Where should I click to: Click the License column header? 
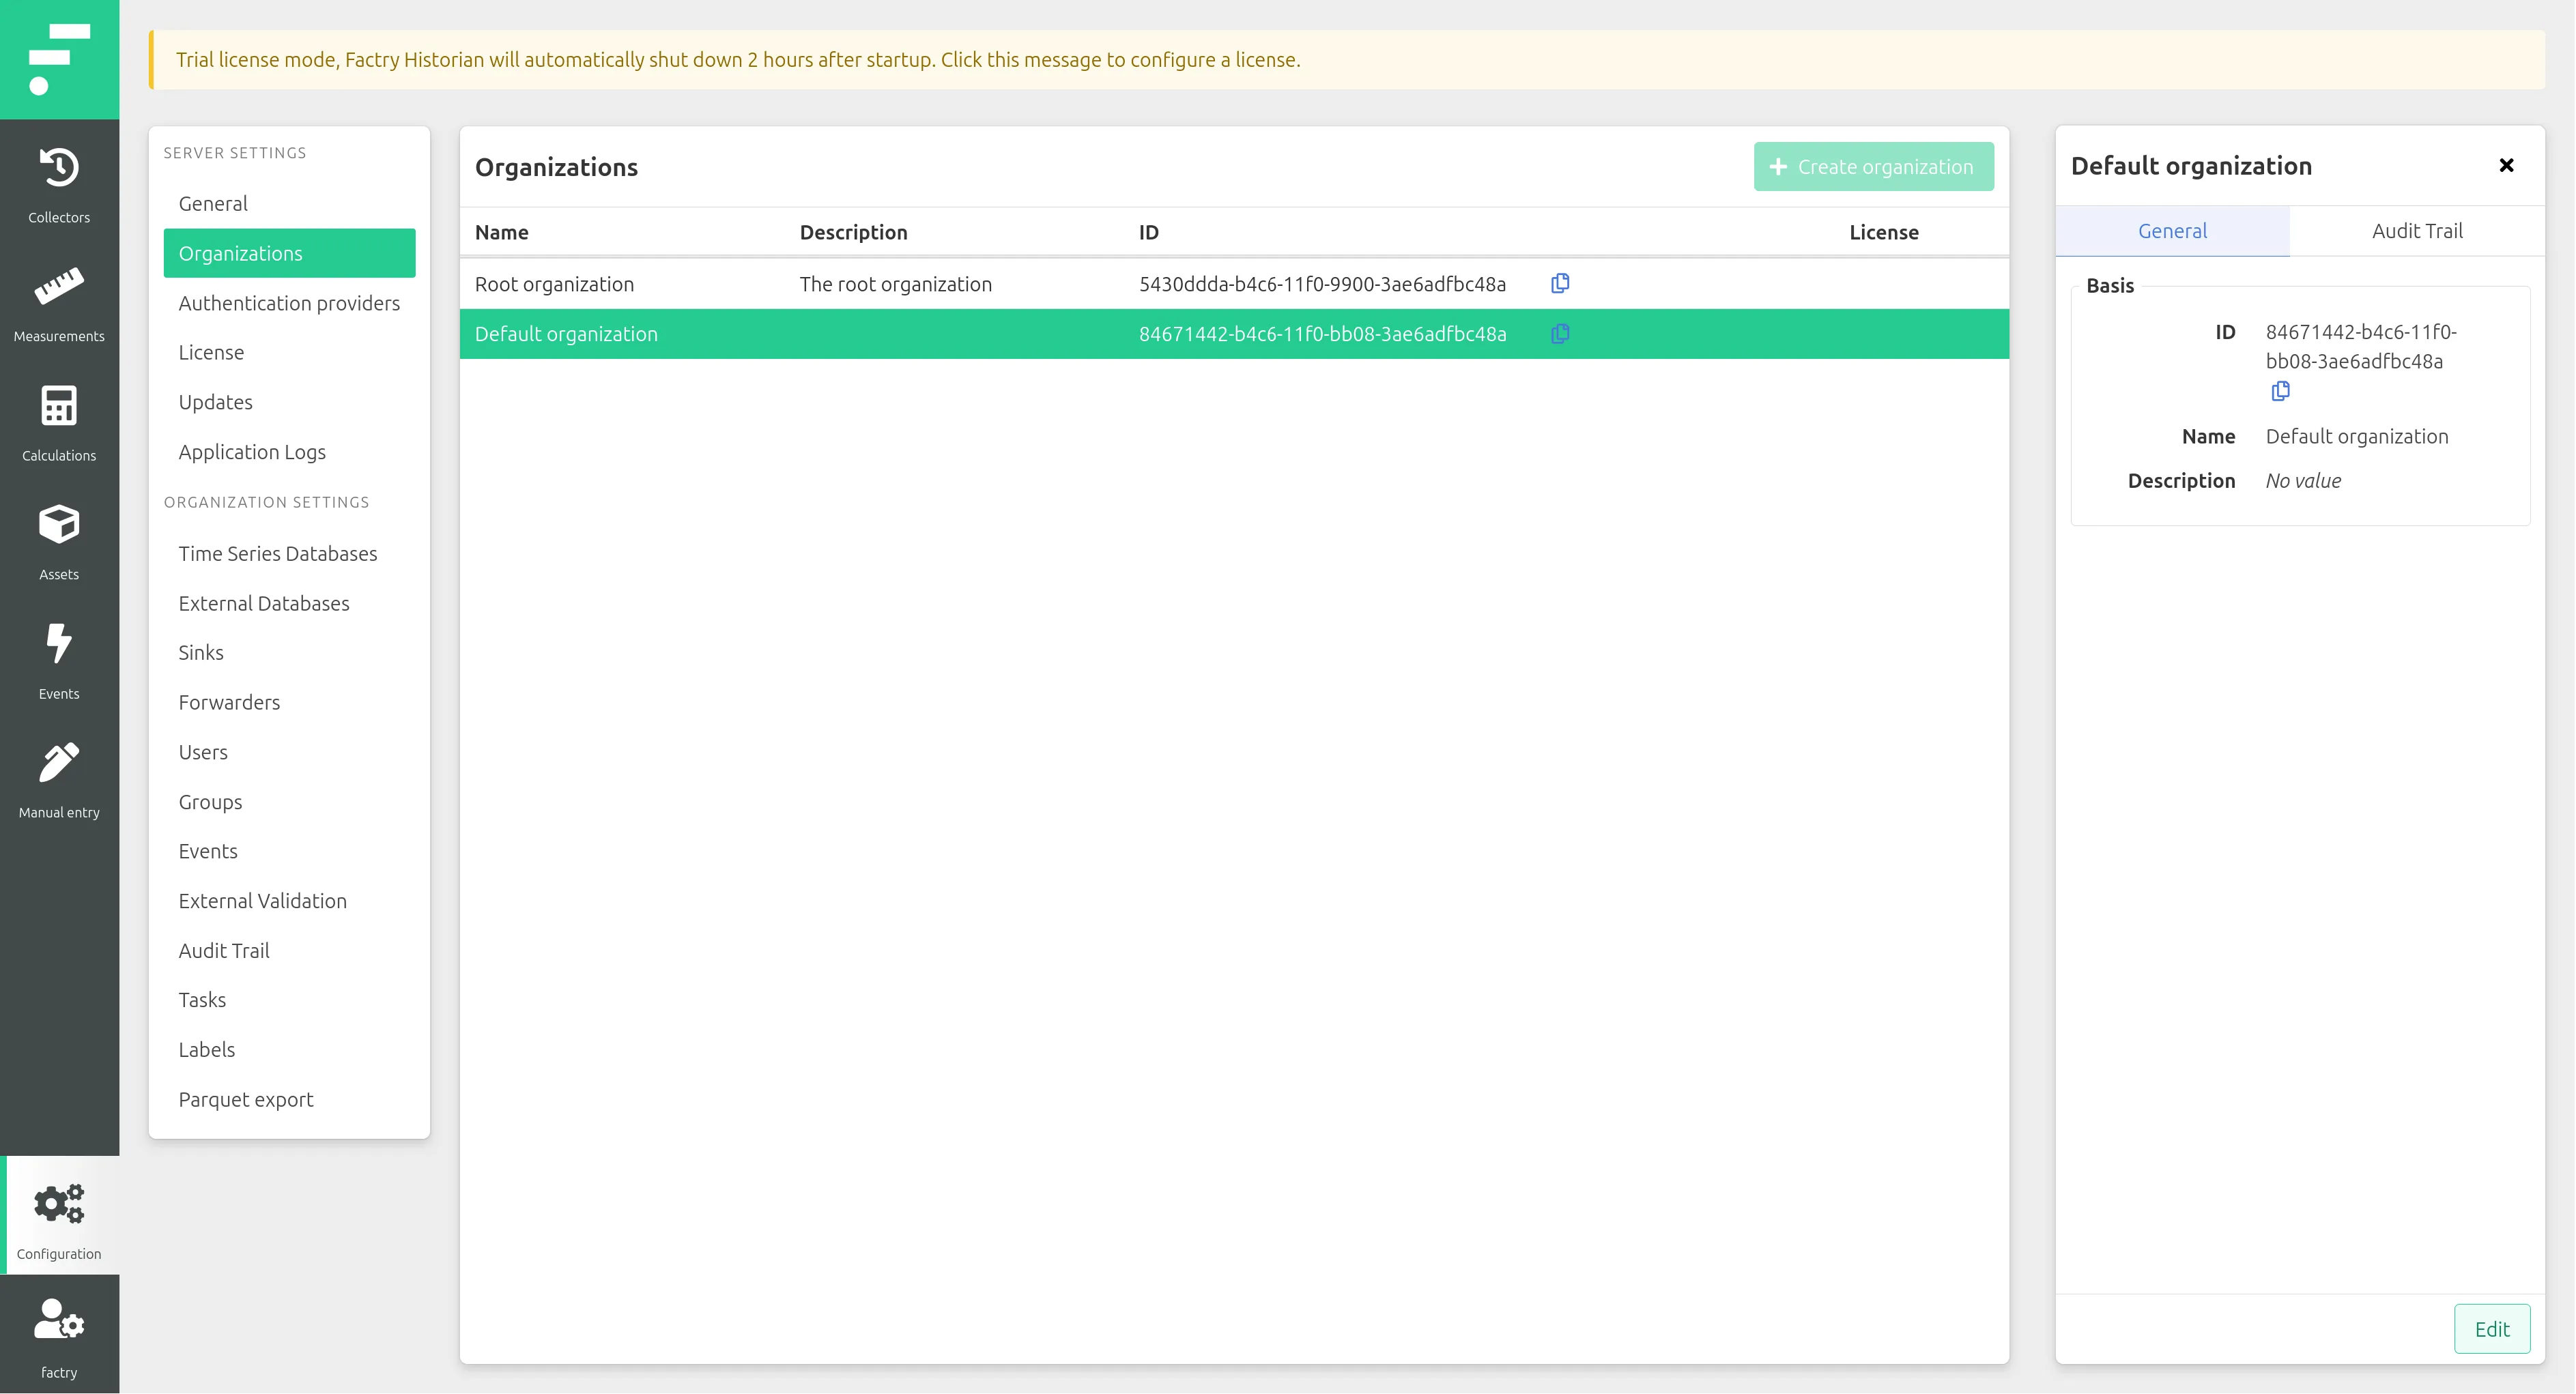[x=1884, y=232]
